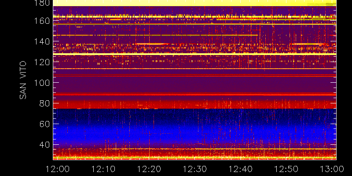Click the 12:10 time axis label
The width and height of the screenshot is (352, 176).
103,169
